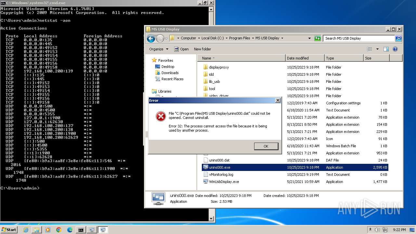
Task: Click the Start button
Action: tap(9, 230)
